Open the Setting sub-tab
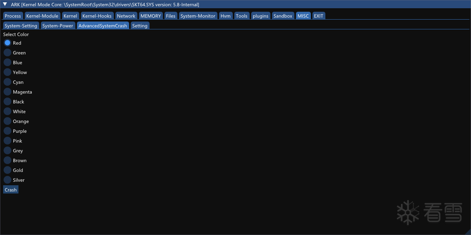 140,25
